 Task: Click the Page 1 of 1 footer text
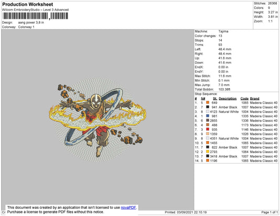(269, 212)
